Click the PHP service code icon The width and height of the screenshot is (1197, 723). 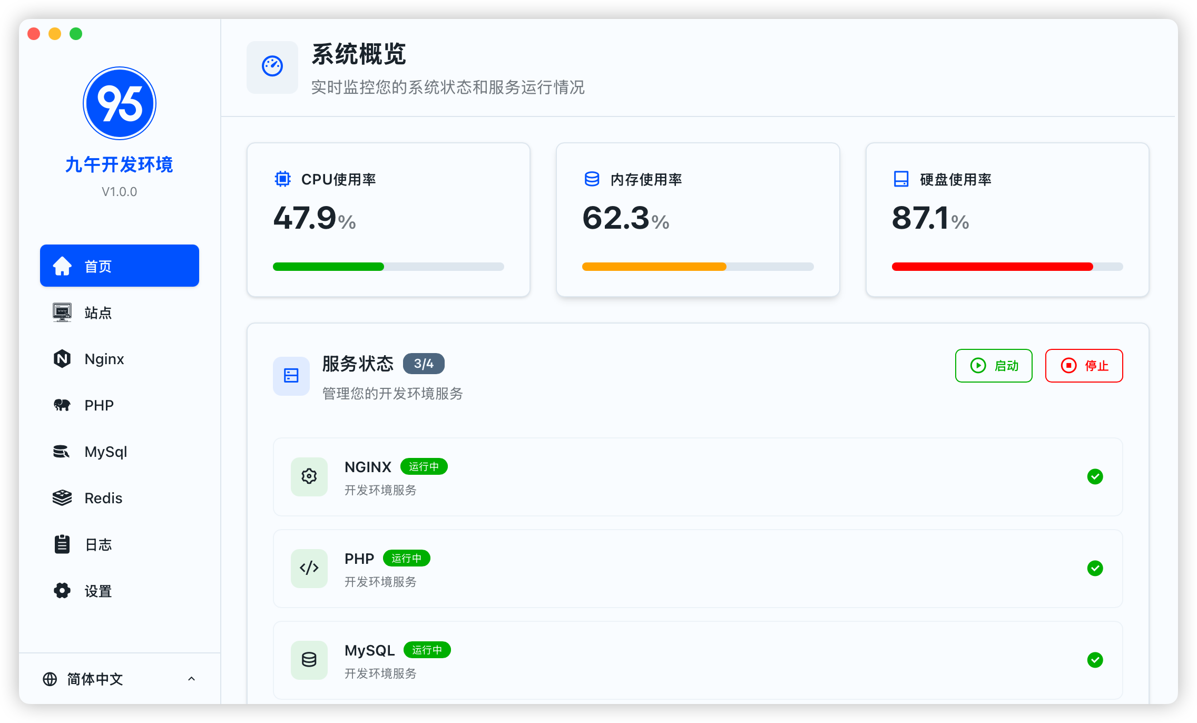pos(309,569)
